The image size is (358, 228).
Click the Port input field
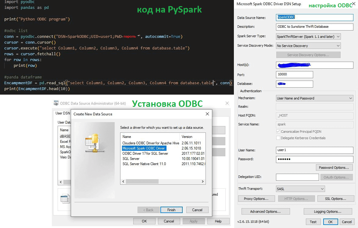pyautogui.click(x=295, y=74)
